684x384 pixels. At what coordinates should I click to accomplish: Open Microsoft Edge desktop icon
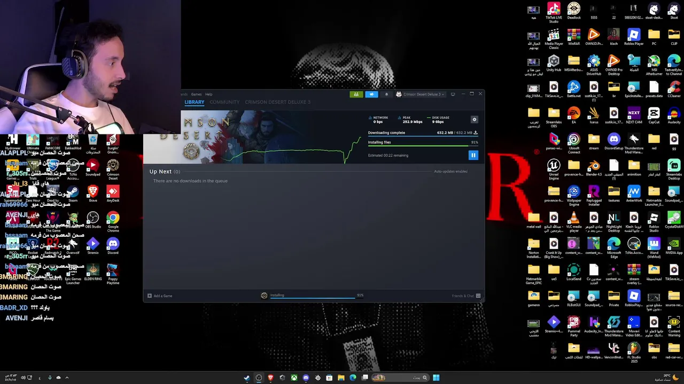(614, 248)
